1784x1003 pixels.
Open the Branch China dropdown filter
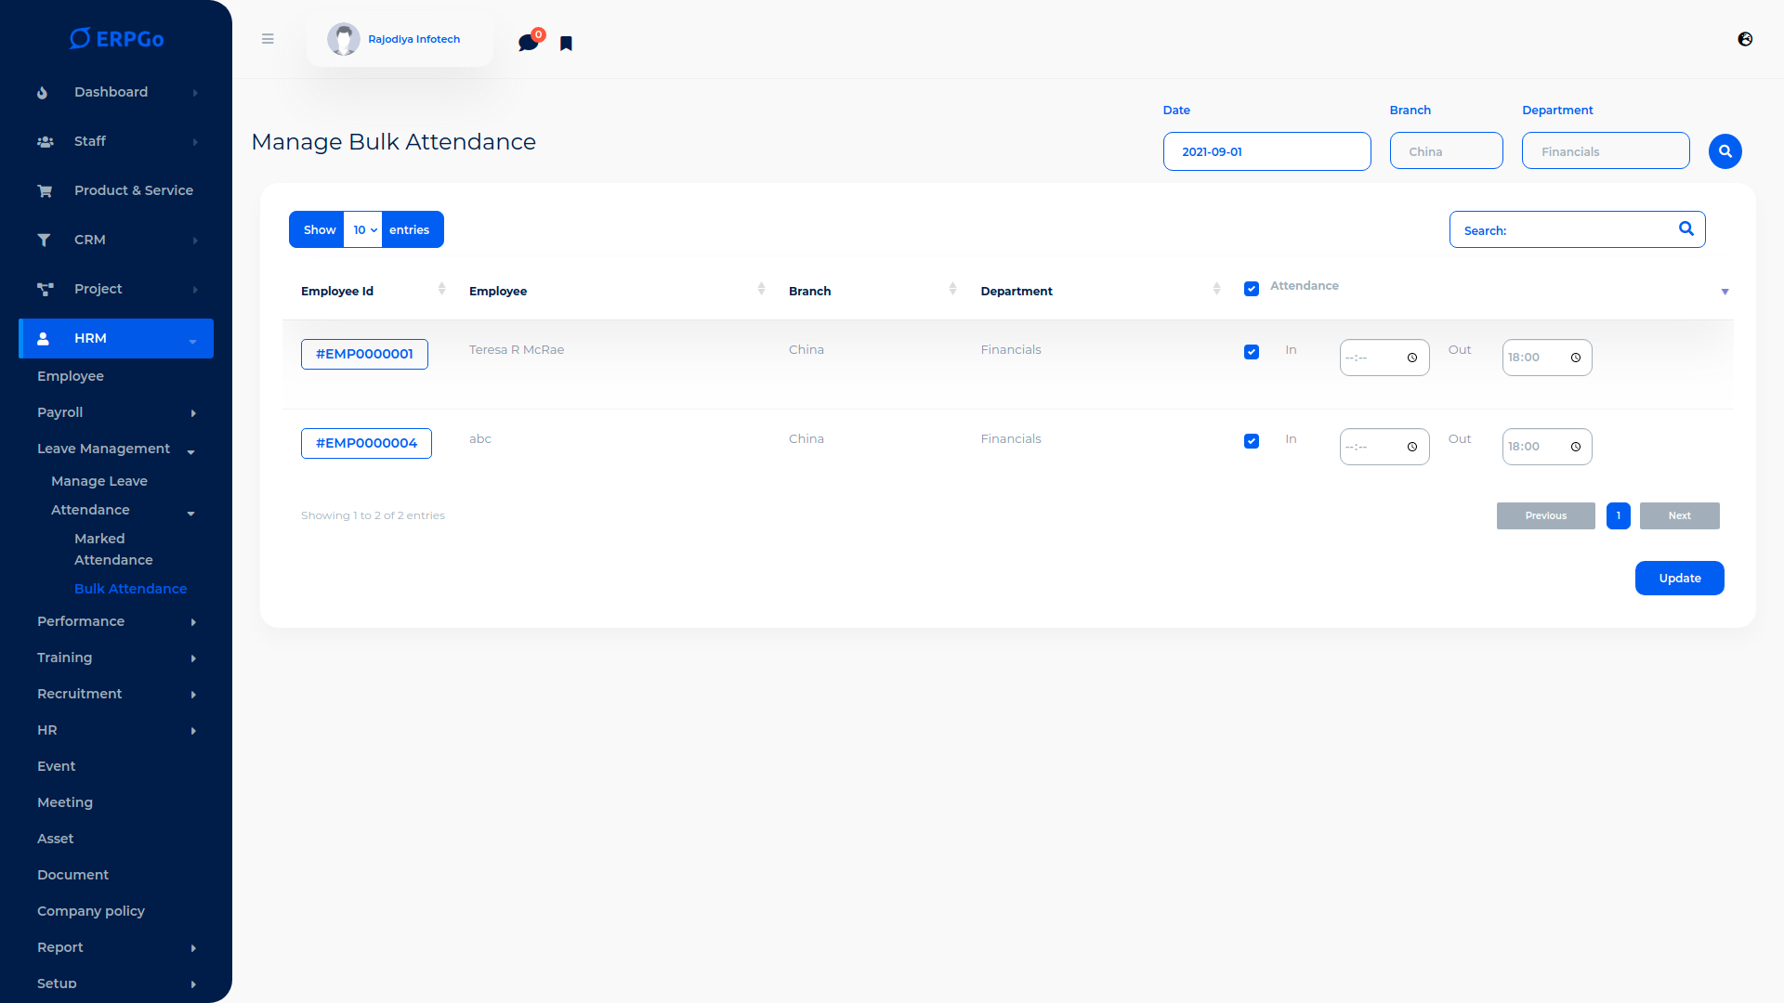click(1446, 151)
